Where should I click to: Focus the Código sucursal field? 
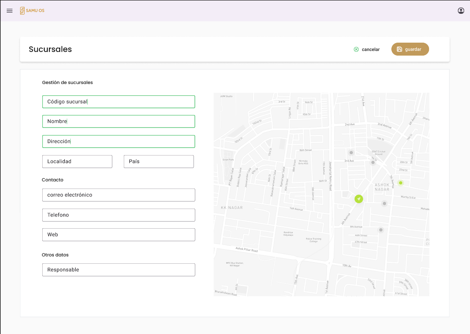point(118,102)
